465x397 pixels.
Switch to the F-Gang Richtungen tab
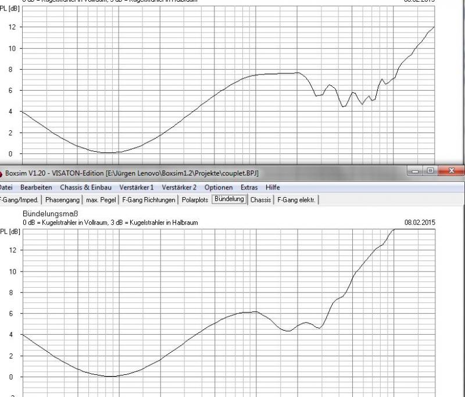149,200
